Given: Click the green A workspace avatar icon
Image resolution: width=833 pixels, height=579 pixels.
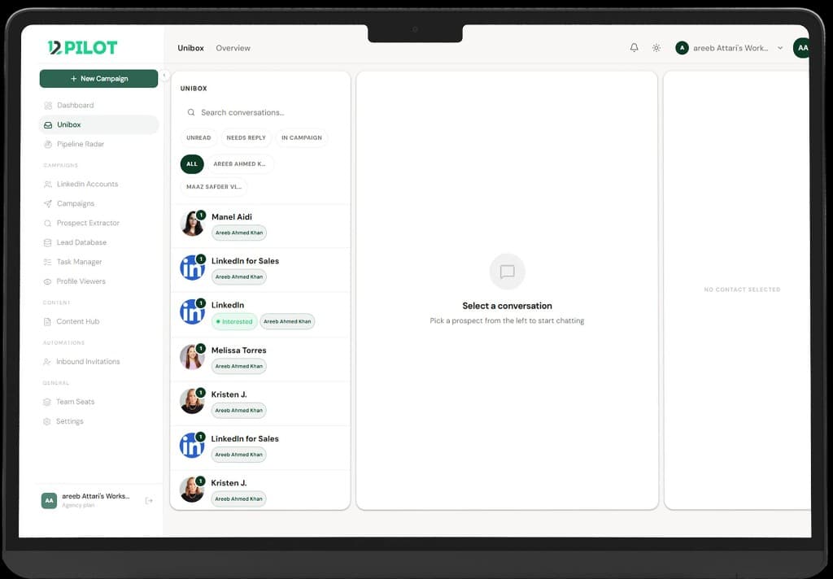Looking at the screenshot, I should 683,48.
